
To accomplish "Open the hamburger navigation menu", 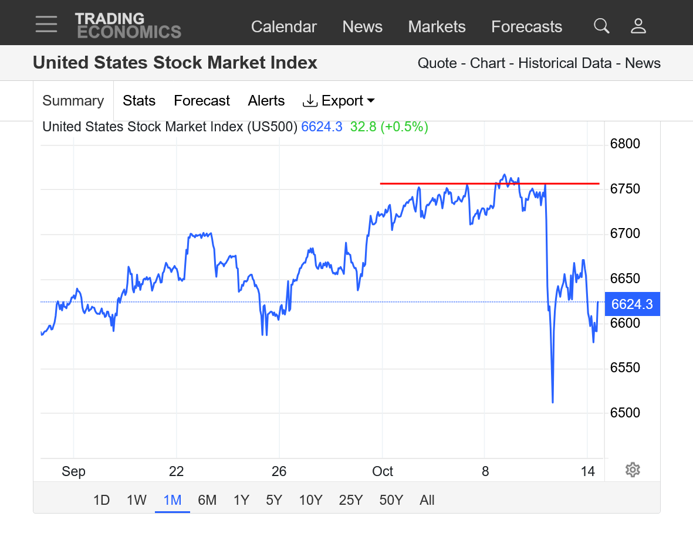I will (46, 25).
